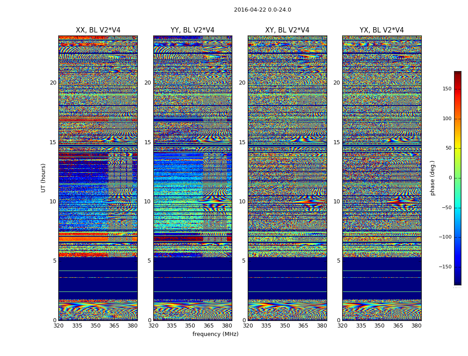The image size is (468, 356).
Task: Select the "XX, BL V2*V4" panel title
Action: [x=98, y=30]
